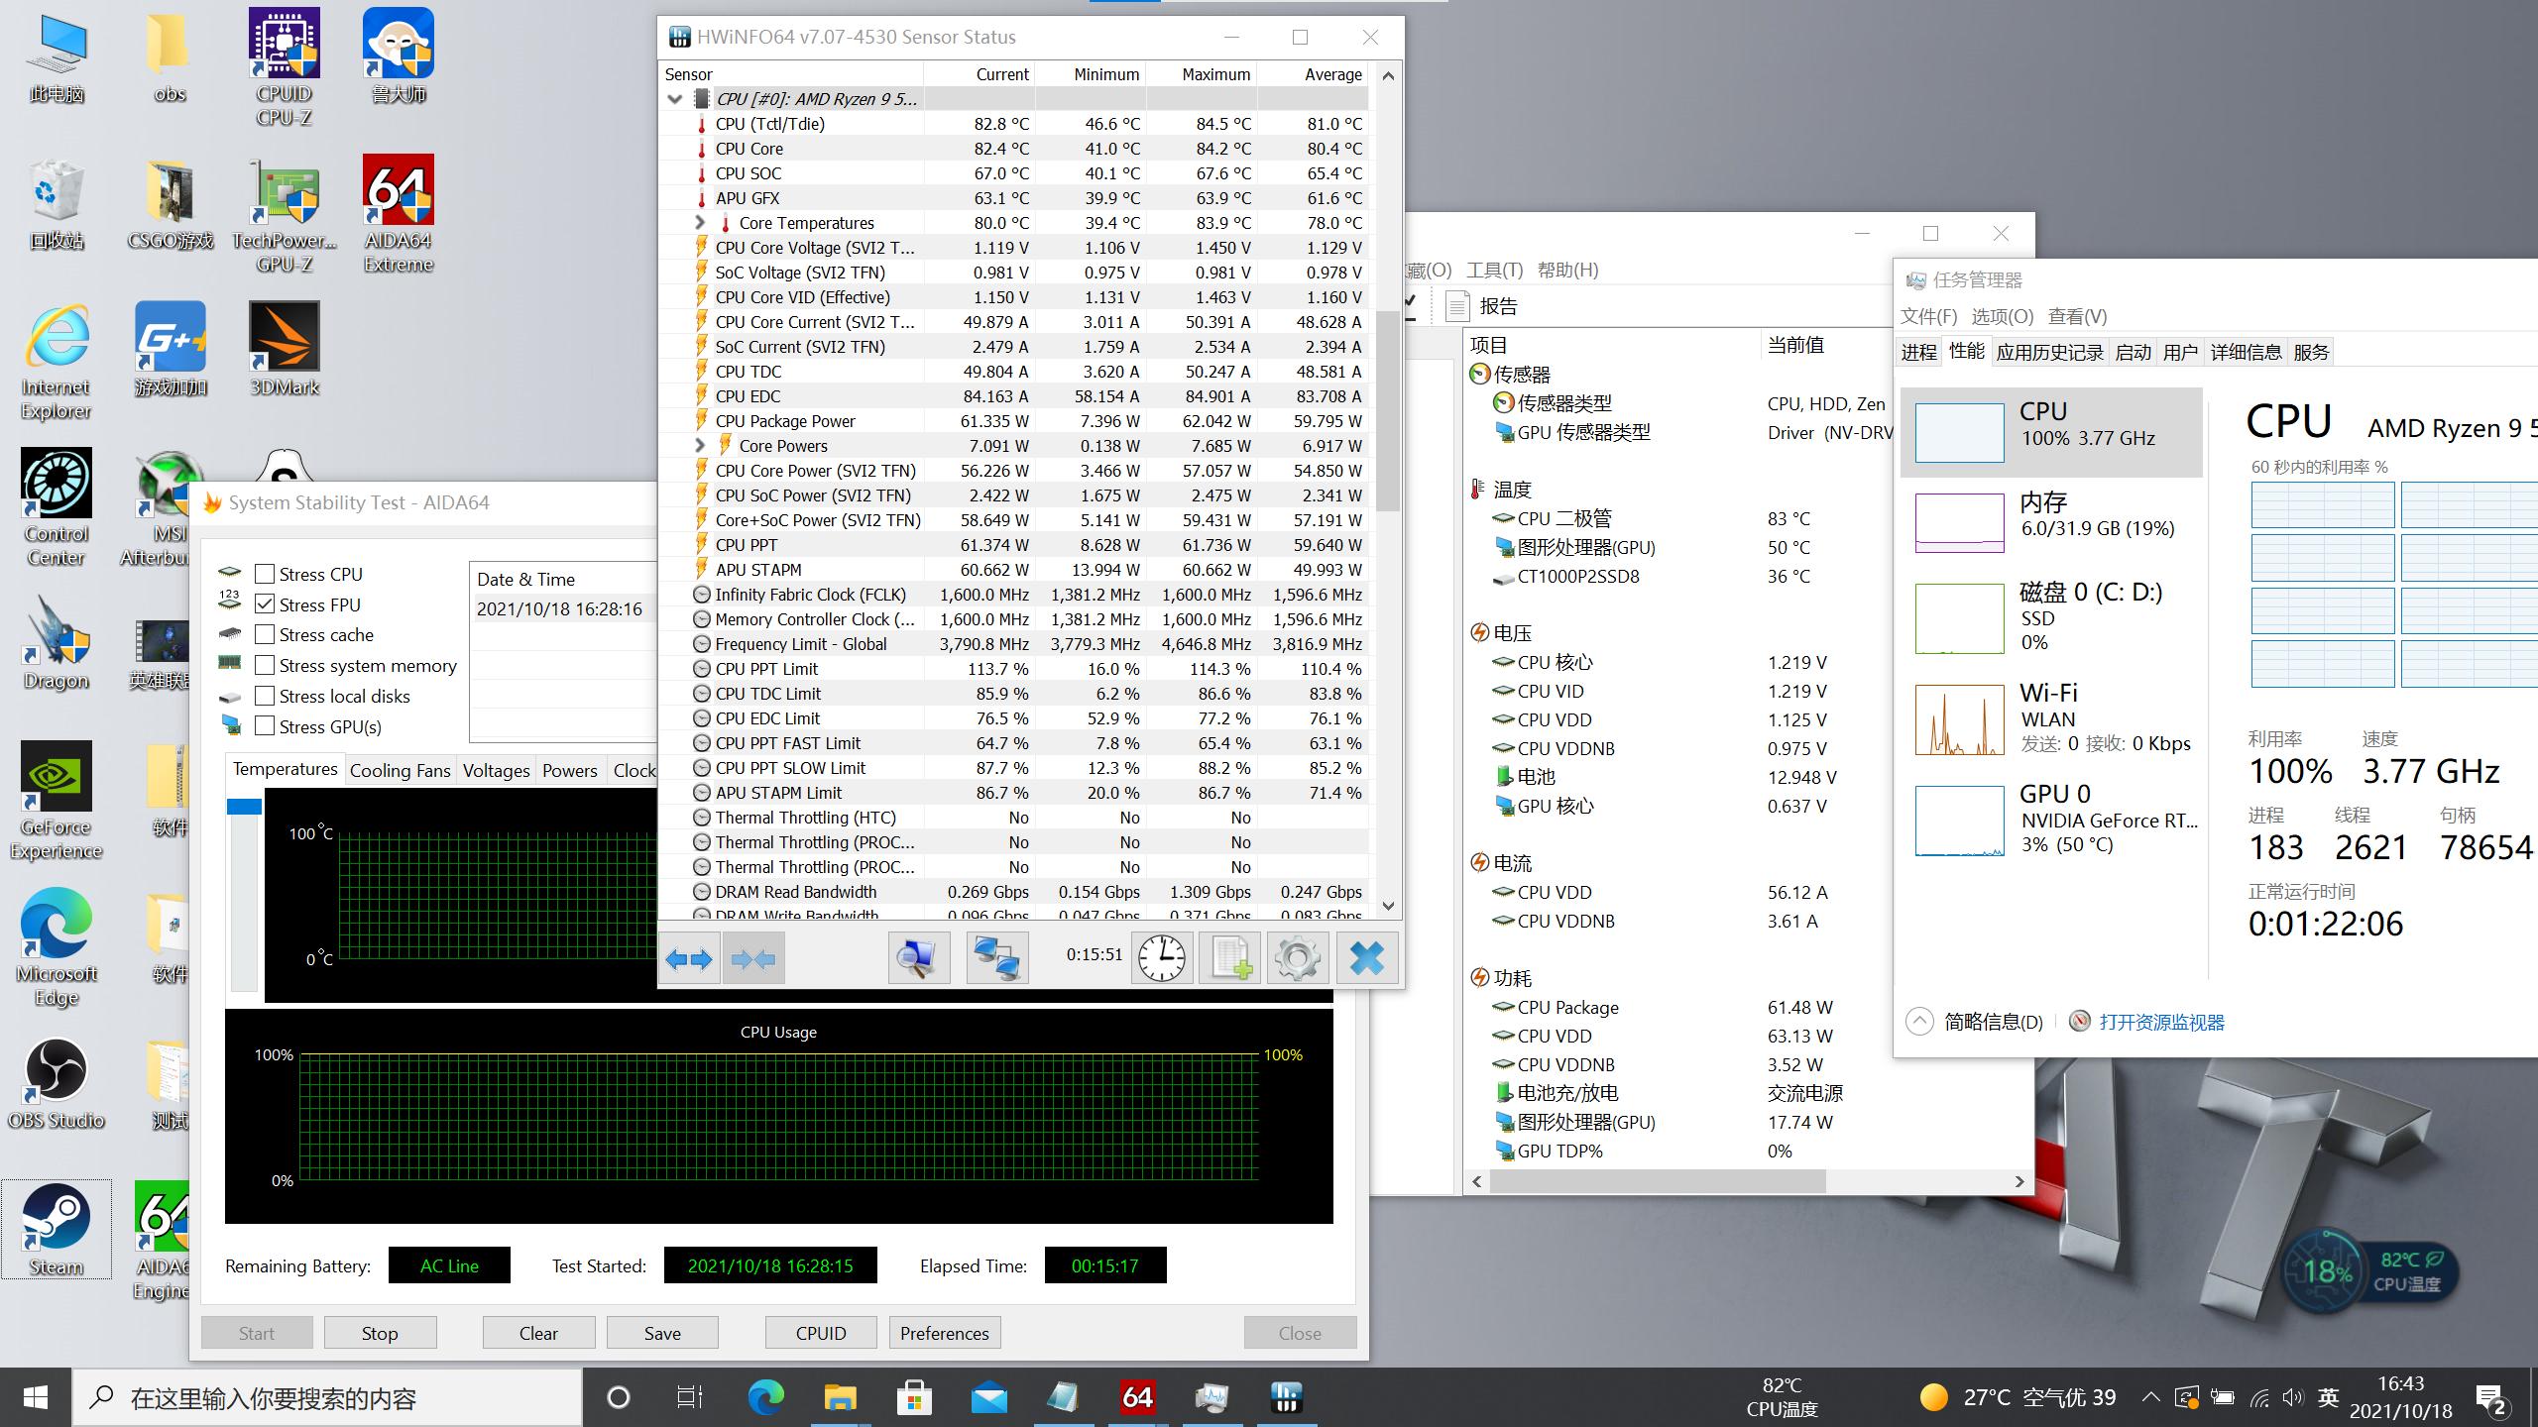Open AIDA64 from the taskbar

(x=1136, y=1397)
